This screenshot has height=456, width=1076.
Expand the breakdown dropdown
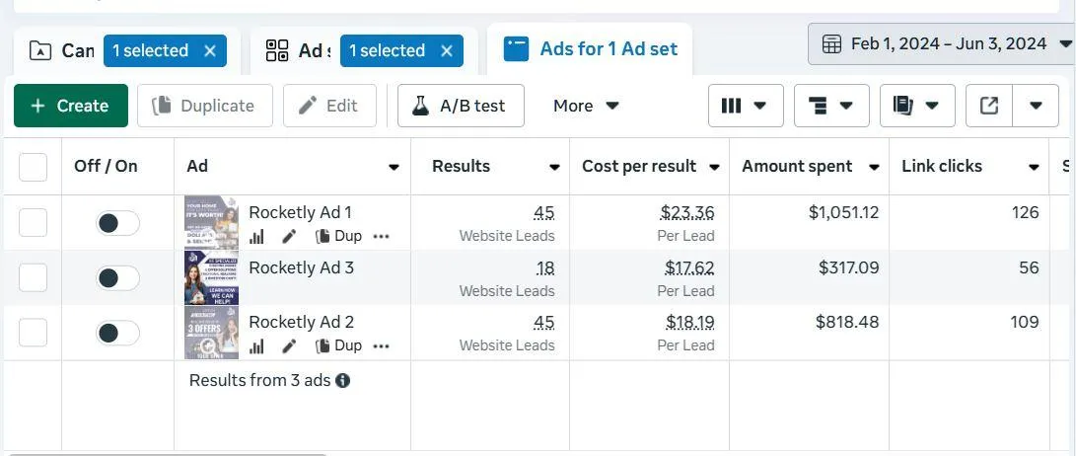[830, 106]
